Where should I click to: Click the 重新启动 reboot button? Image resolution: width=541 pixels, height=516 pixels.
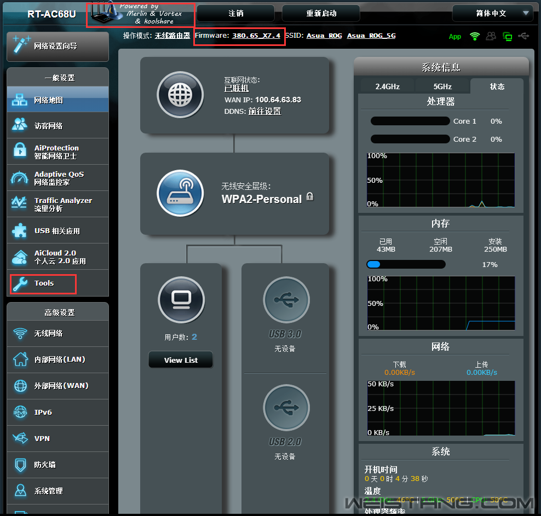click(321, 14)
